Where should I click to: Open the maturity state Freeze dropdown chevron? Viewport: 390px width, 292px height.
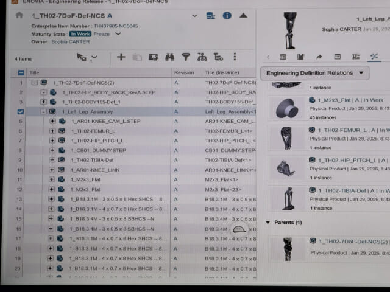click(x=118, y=34)
